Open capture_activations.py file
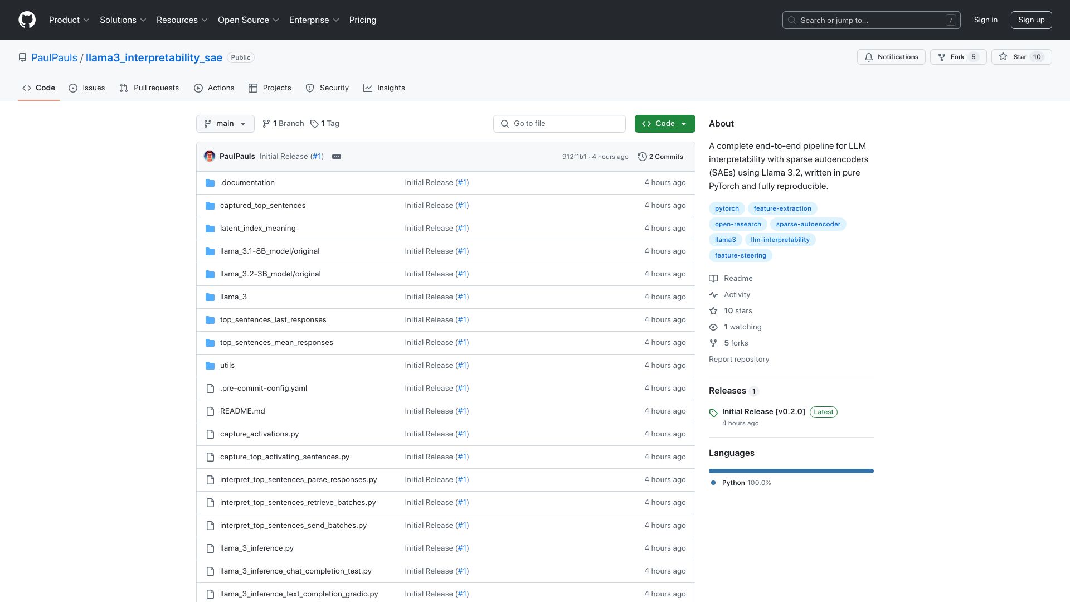 (x=259, y=434)
